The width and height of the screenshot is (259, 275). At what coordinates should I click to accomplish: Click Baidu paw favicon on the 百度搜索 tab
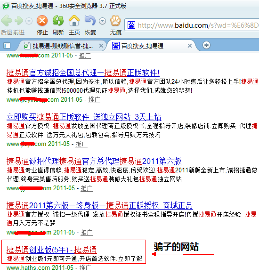116,46
